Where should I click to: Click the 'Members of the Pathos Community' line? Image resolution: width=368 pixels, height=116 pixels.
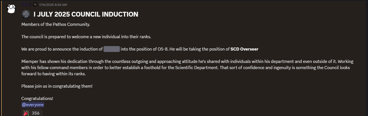pos(55,24)
